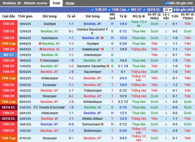Open Istanbul Basaksehir F. K. team link
The width and height of the screenshot is (195, 142).
(93, 31)
